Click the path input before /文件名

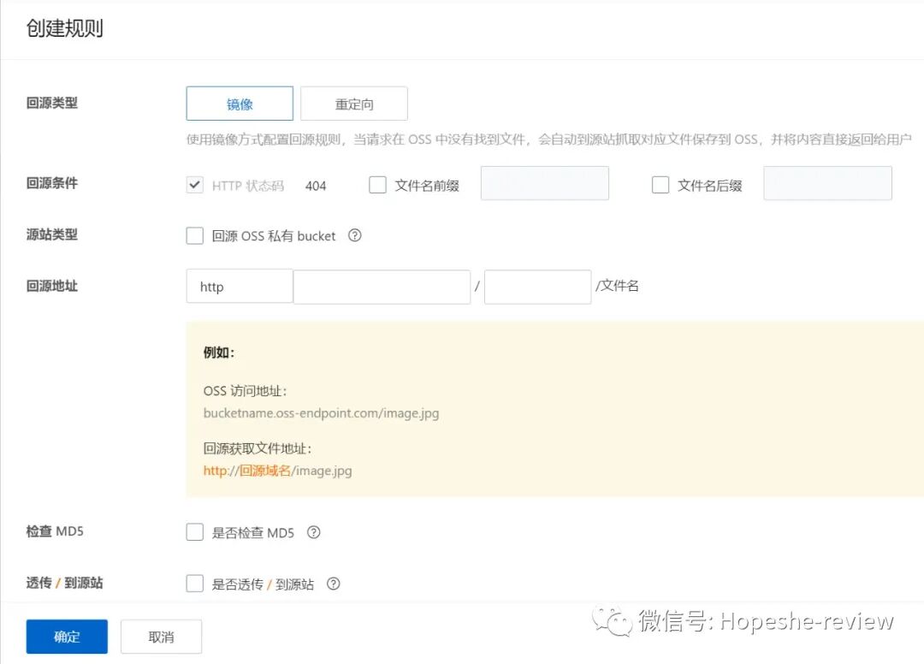click(x=537, y=286)
